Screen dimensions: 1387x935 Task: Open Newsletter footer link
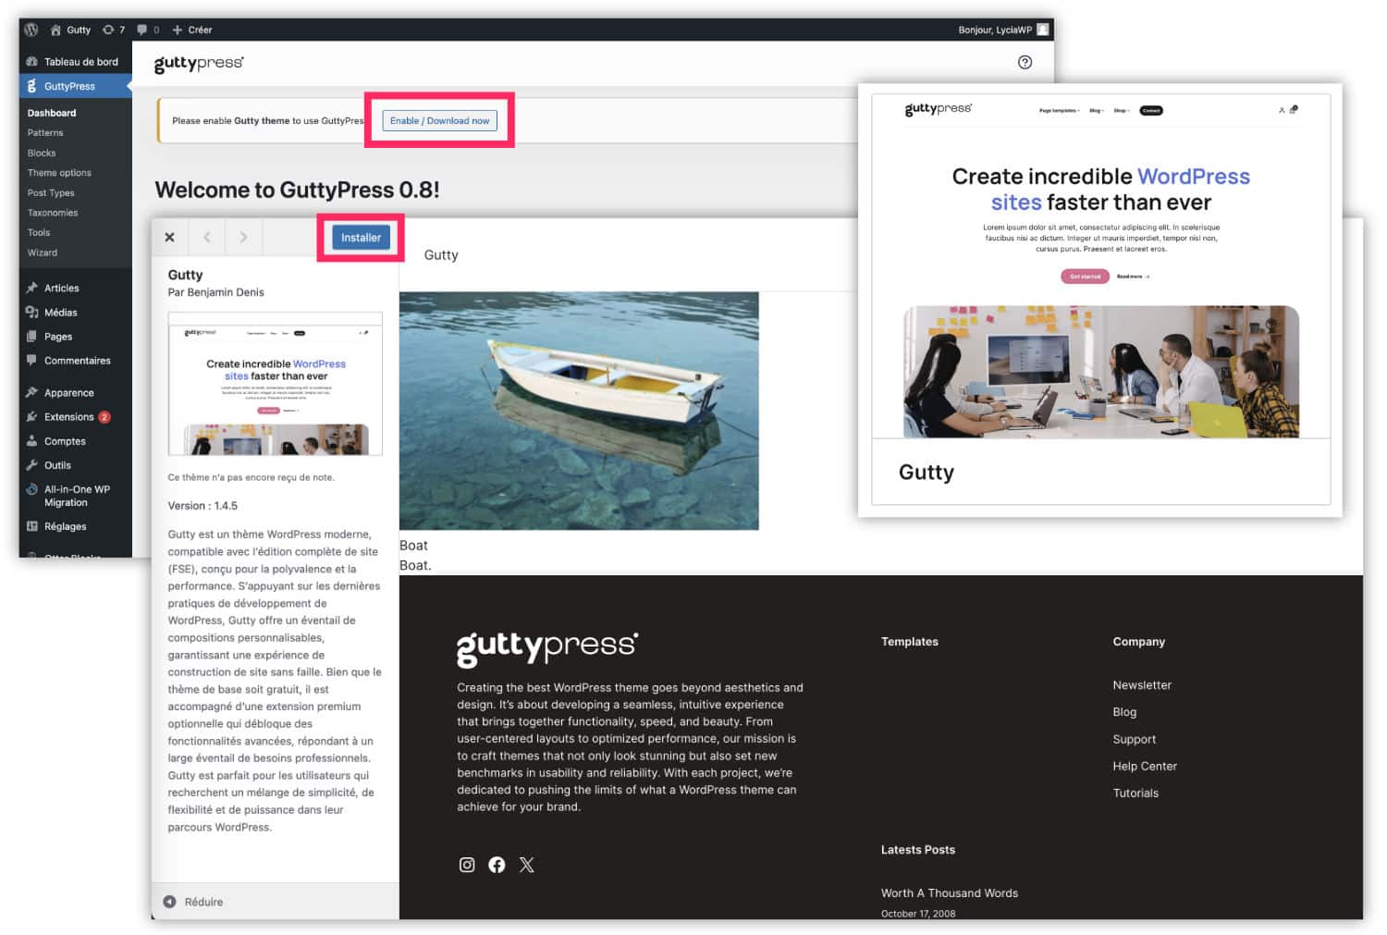(1142, 685)
